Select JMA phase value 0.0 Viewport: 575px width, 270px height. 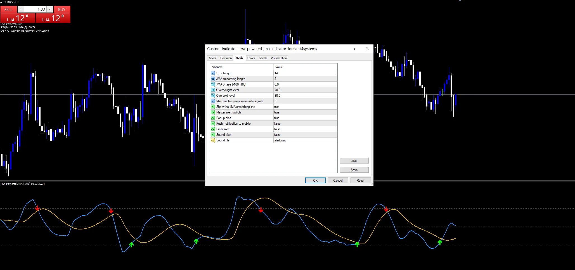pyautogui.click(x=305, y=84)
